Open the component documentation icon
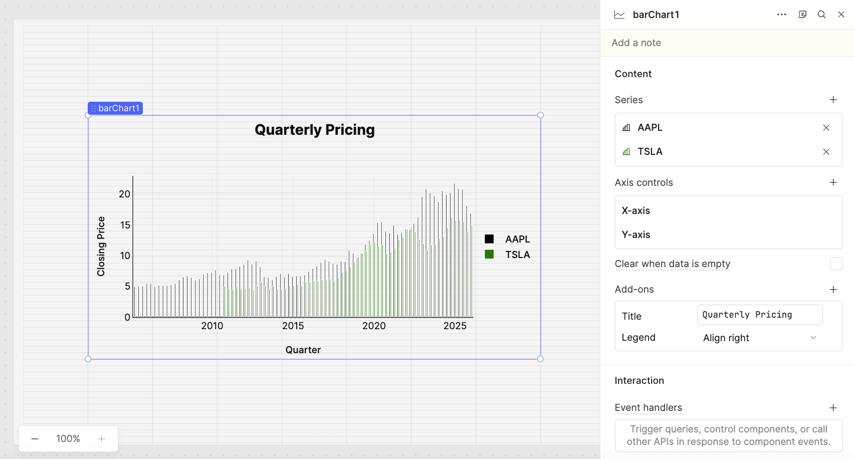854x459 pixels. 802,15
